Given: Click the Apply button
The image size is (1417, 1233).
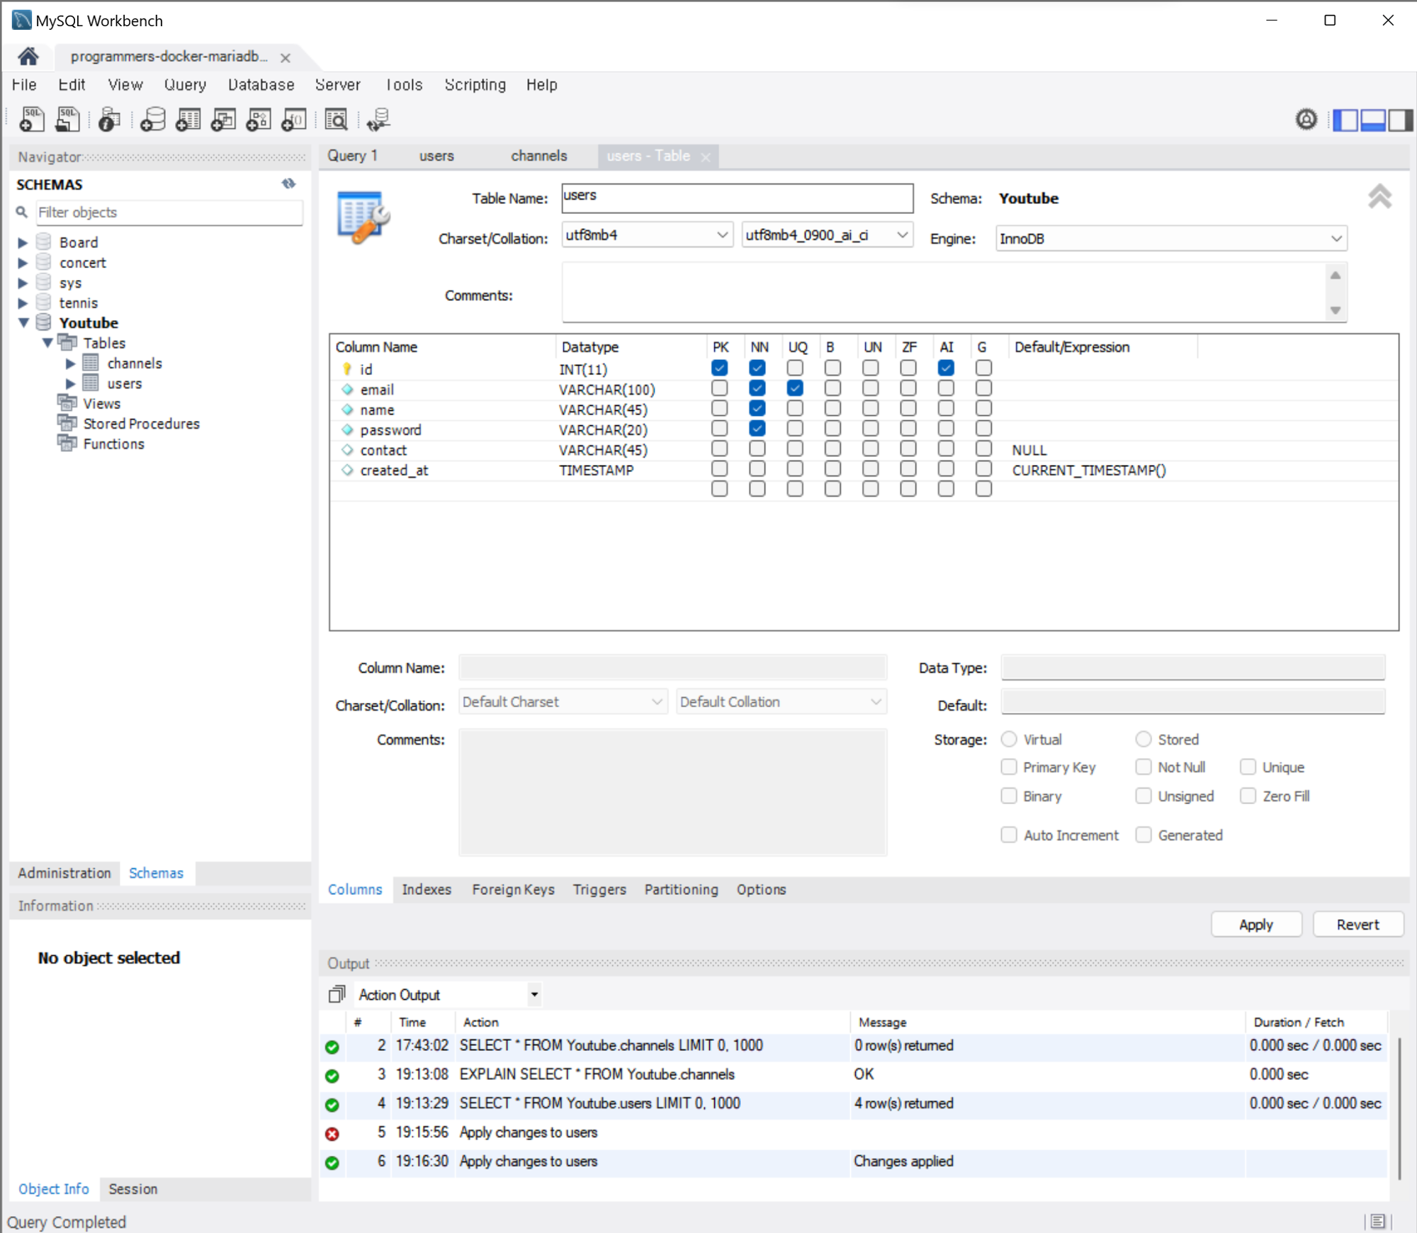Looking at the screenshot, I should pos(1255,924).
